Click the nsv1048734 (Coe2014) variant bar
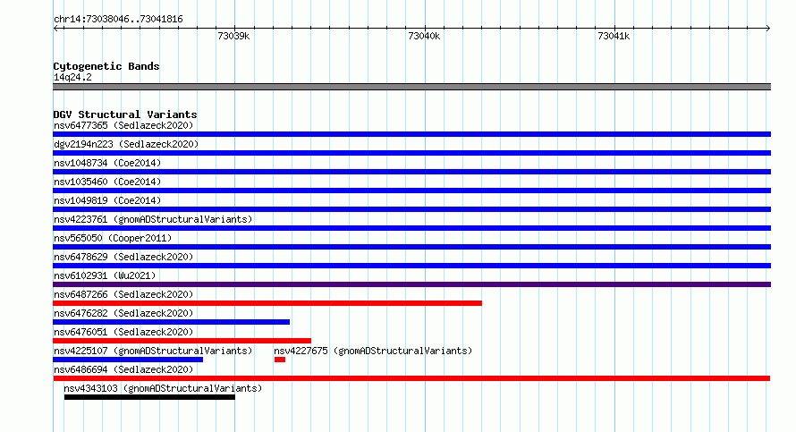The height and width of the screenshot is (432, 796). [411, 172]
